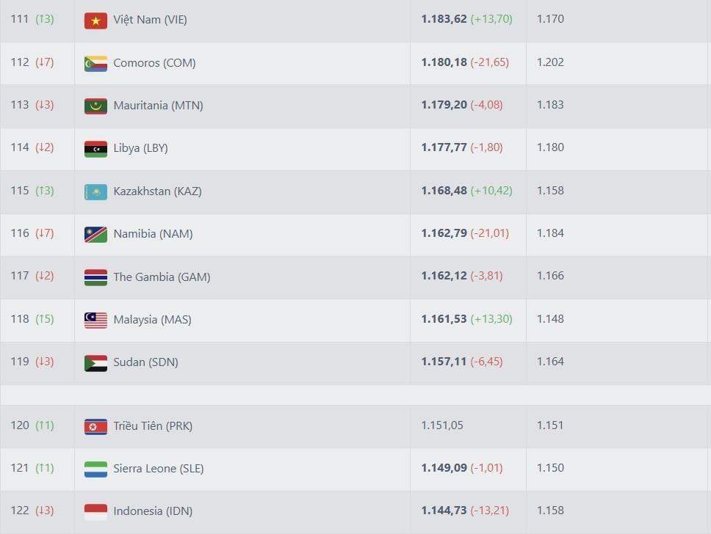Click rank 116 position cell
This screenshot has height=534, width=711.
[20, 233]
